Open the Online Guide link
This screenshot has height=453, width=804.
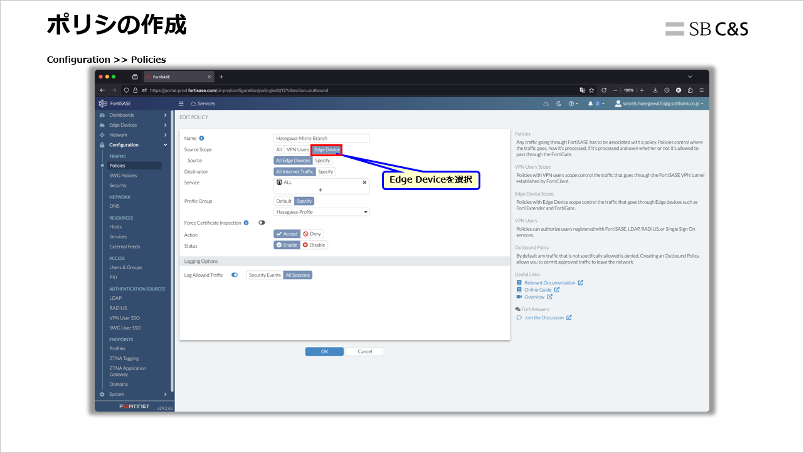[x=537, y=290]
